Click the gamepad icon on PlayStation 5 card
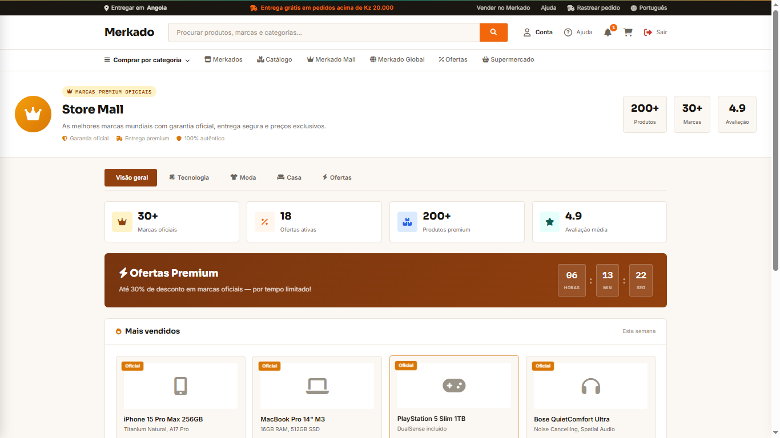This screenshot has height=438, width=780. pyautogui.click(x=454, y=386)
